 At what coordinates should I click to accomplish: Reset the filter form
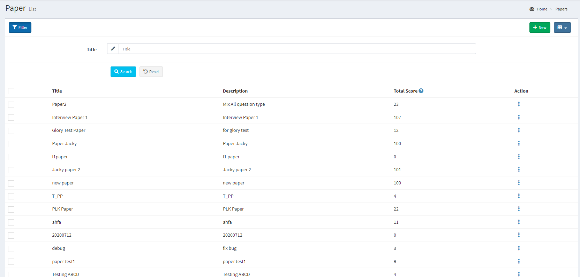[x=151, y=72]
